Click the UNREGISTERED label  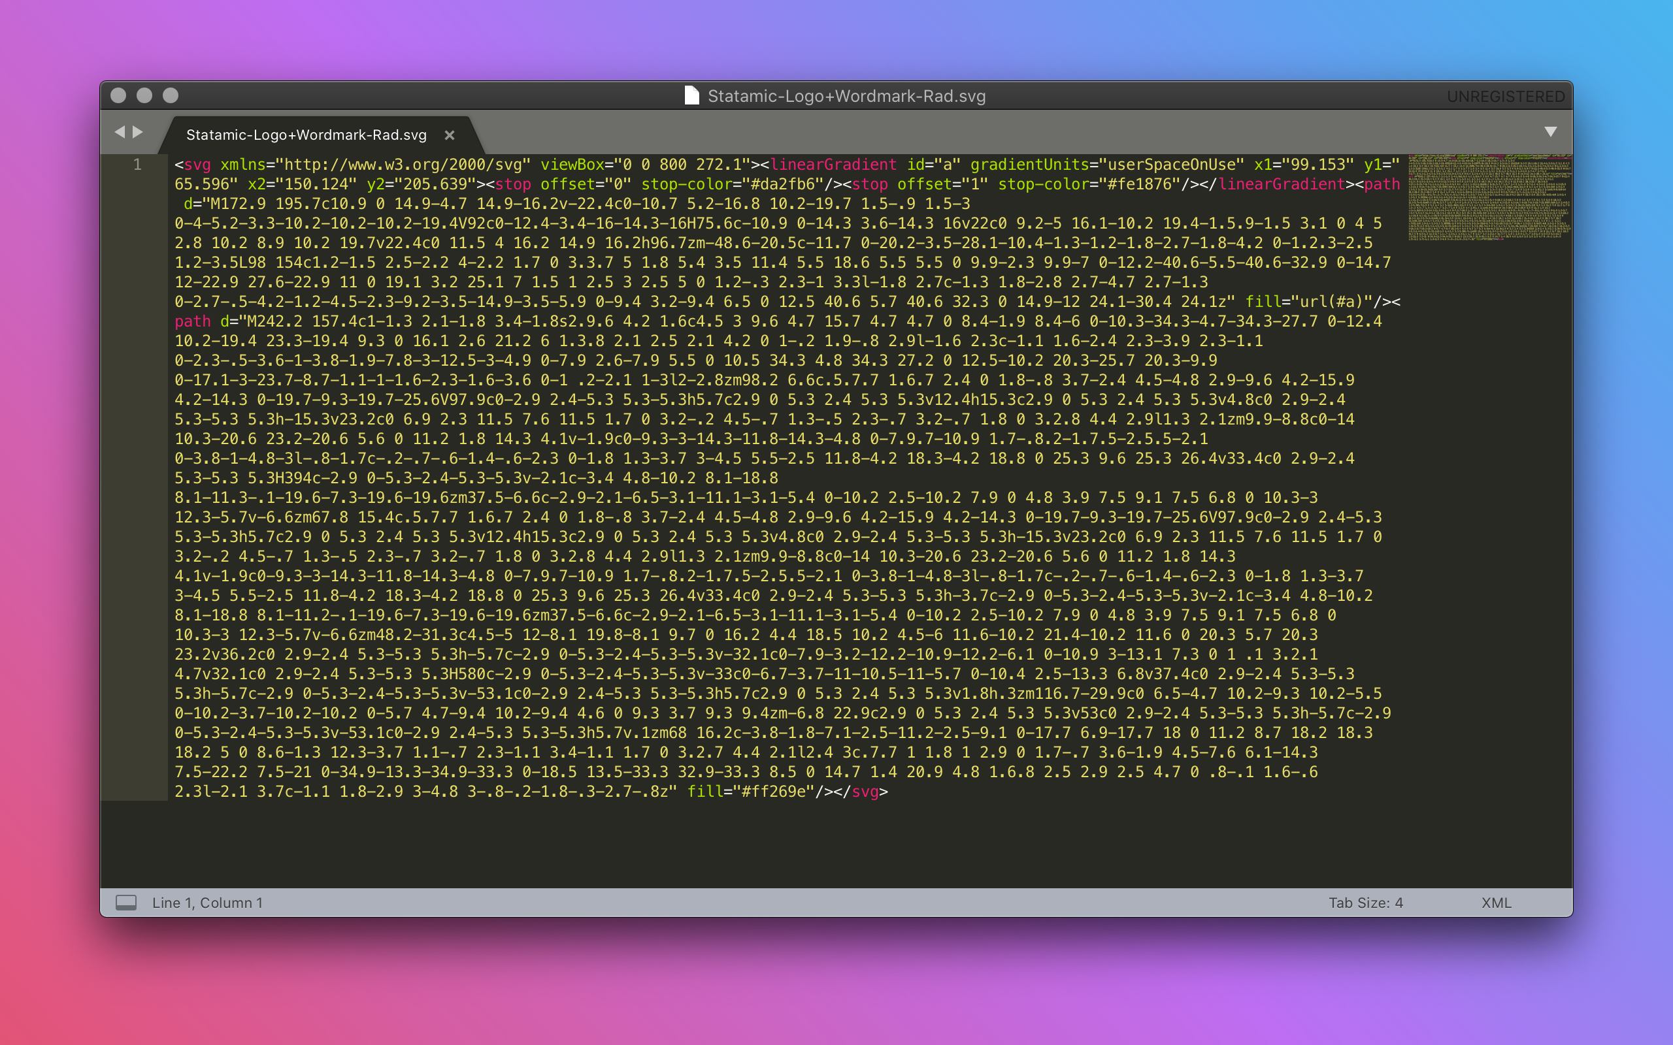pyautogui.click(x=1506, y=97)
